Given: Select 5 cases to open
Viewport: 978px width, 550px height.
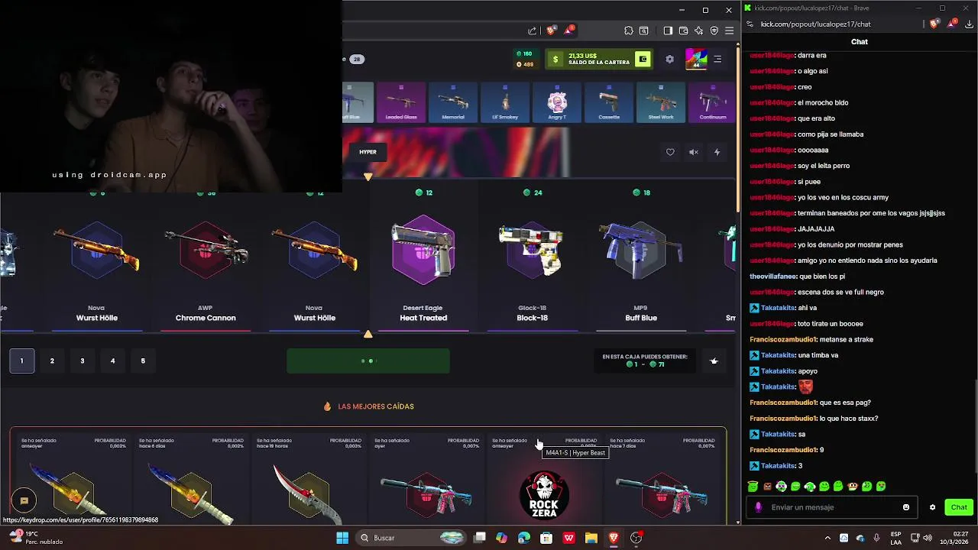Looking at the screenshot, I should pyautogui.click(x=143, y=361).
